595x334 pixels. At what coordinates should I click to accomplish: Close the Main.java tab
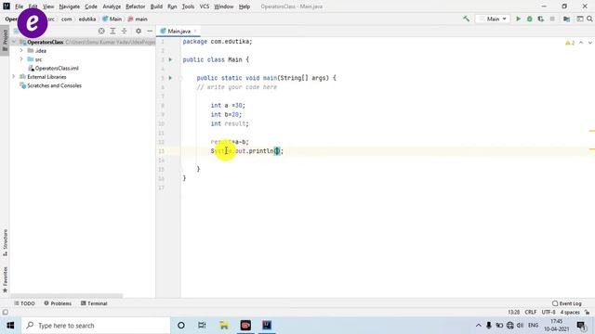tap(195, 31)
